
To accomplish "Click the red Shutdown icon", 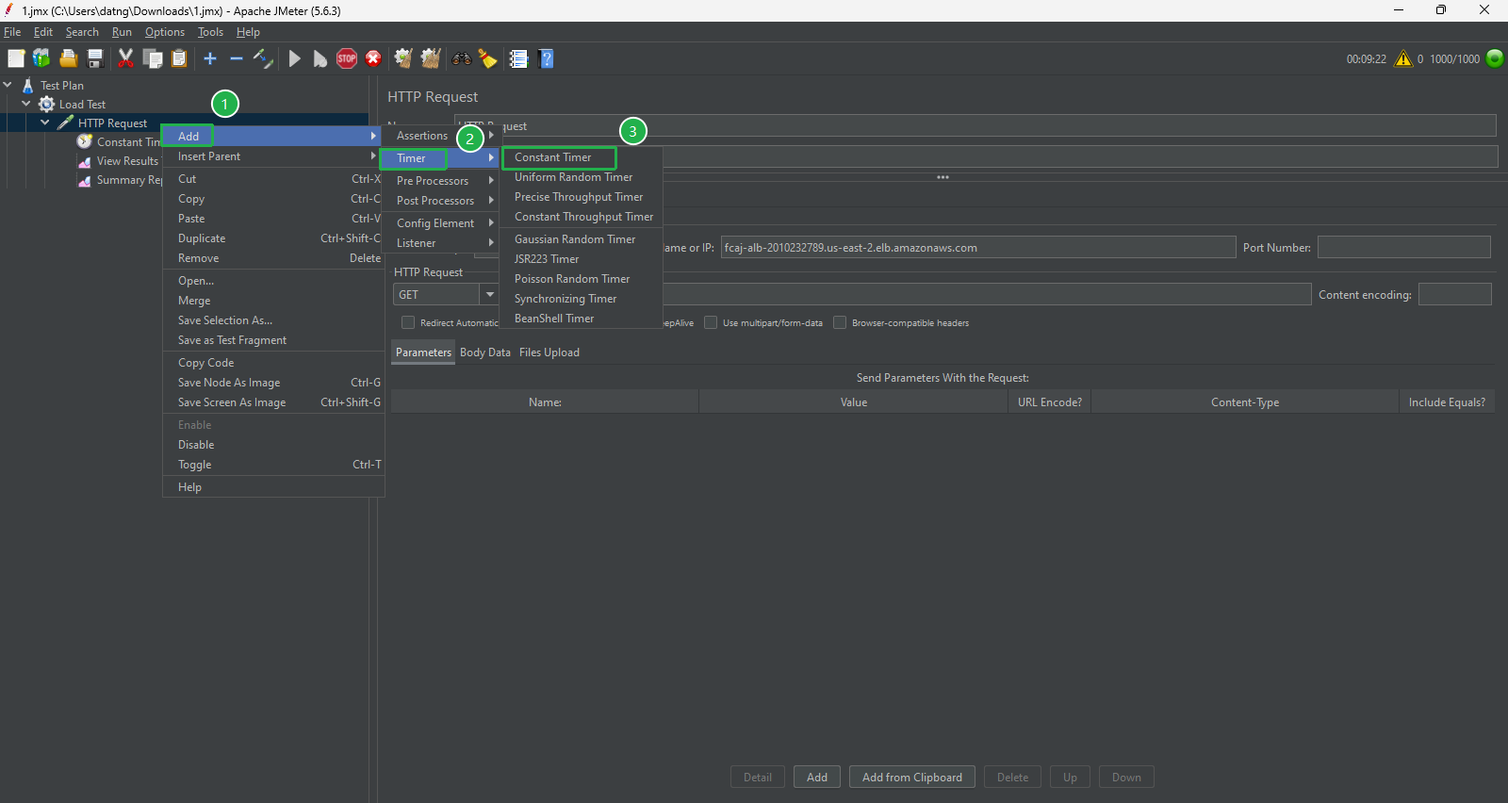I will (373, 58).
